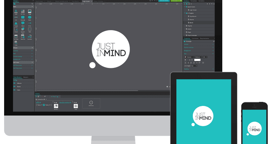The width and height of the screenshot is (274, 144).
Task: Select the Summary widget
Action: point(30,37)
